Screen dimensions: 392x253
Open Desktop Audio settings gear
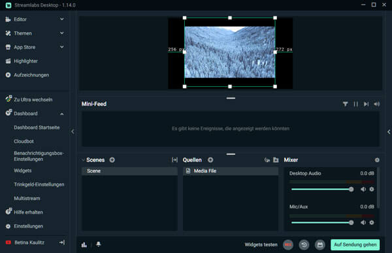372,189
